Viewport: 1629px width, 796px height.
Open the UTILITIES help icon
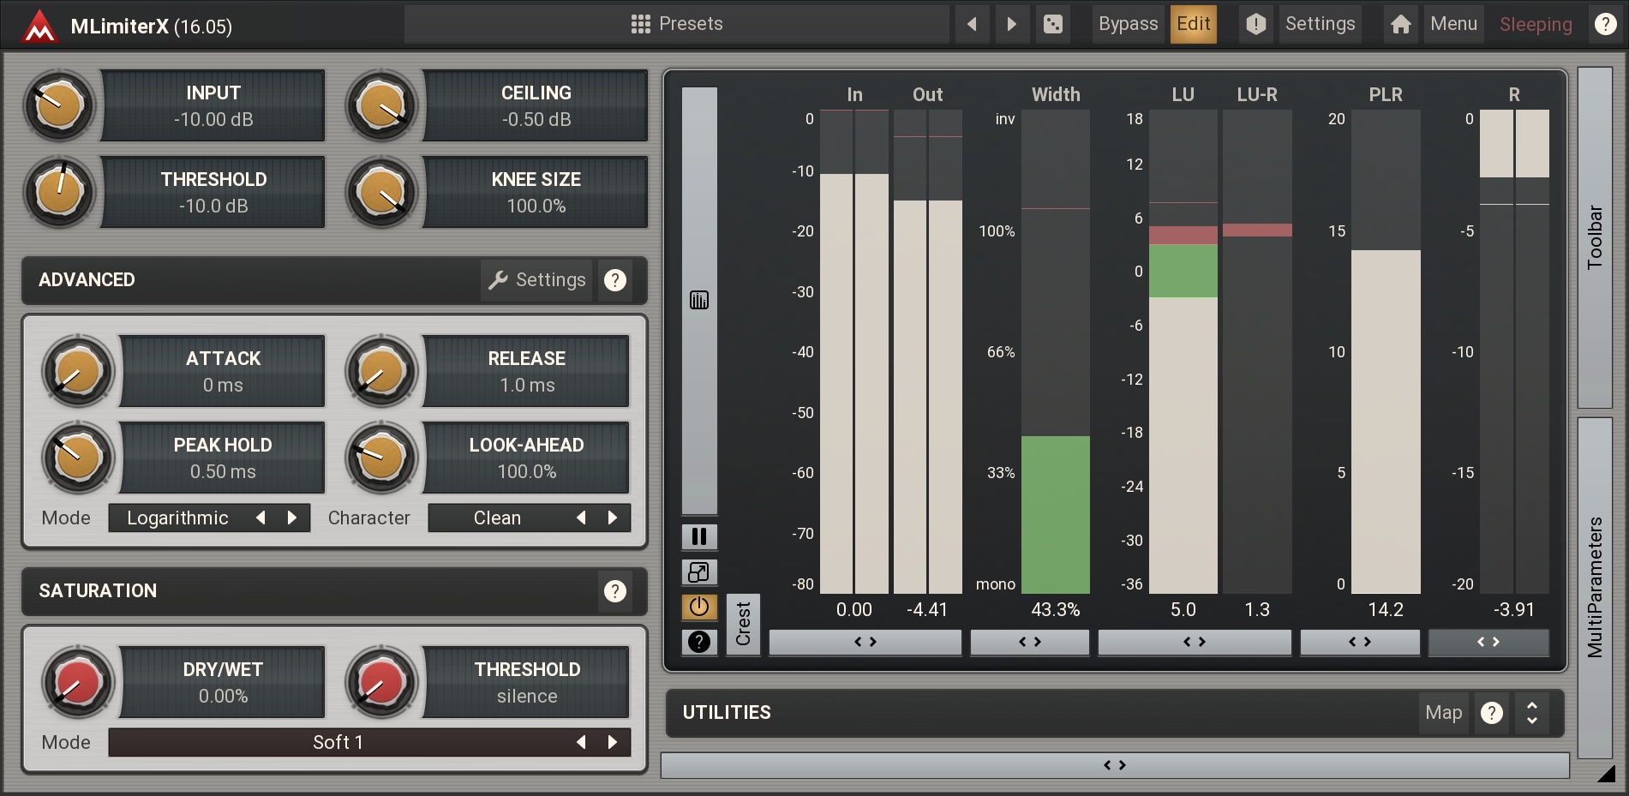click(1492, 713)
